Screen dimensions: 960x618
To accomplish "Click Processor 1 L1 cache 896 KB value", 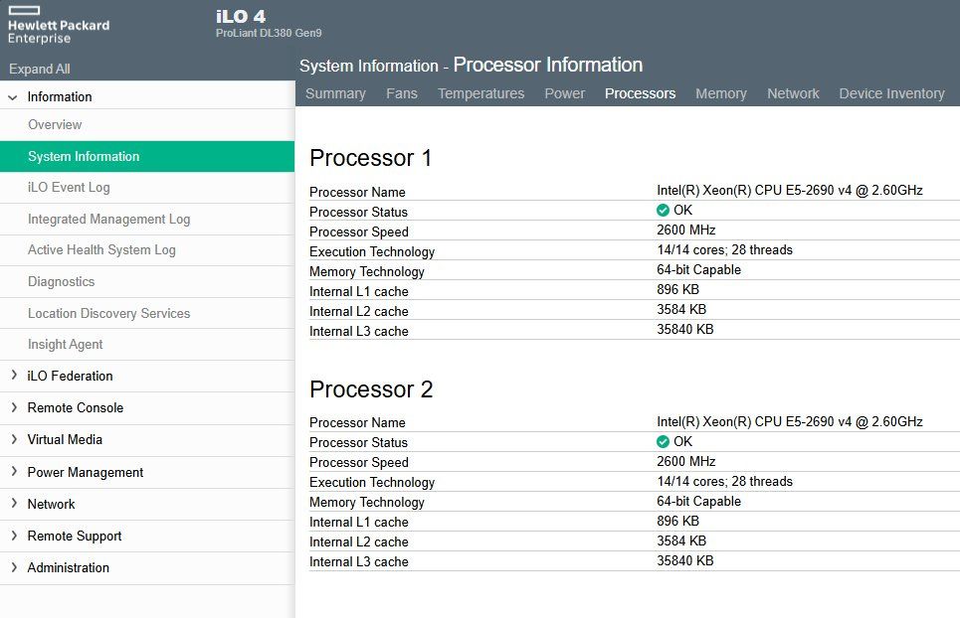I will click(677, 290).
